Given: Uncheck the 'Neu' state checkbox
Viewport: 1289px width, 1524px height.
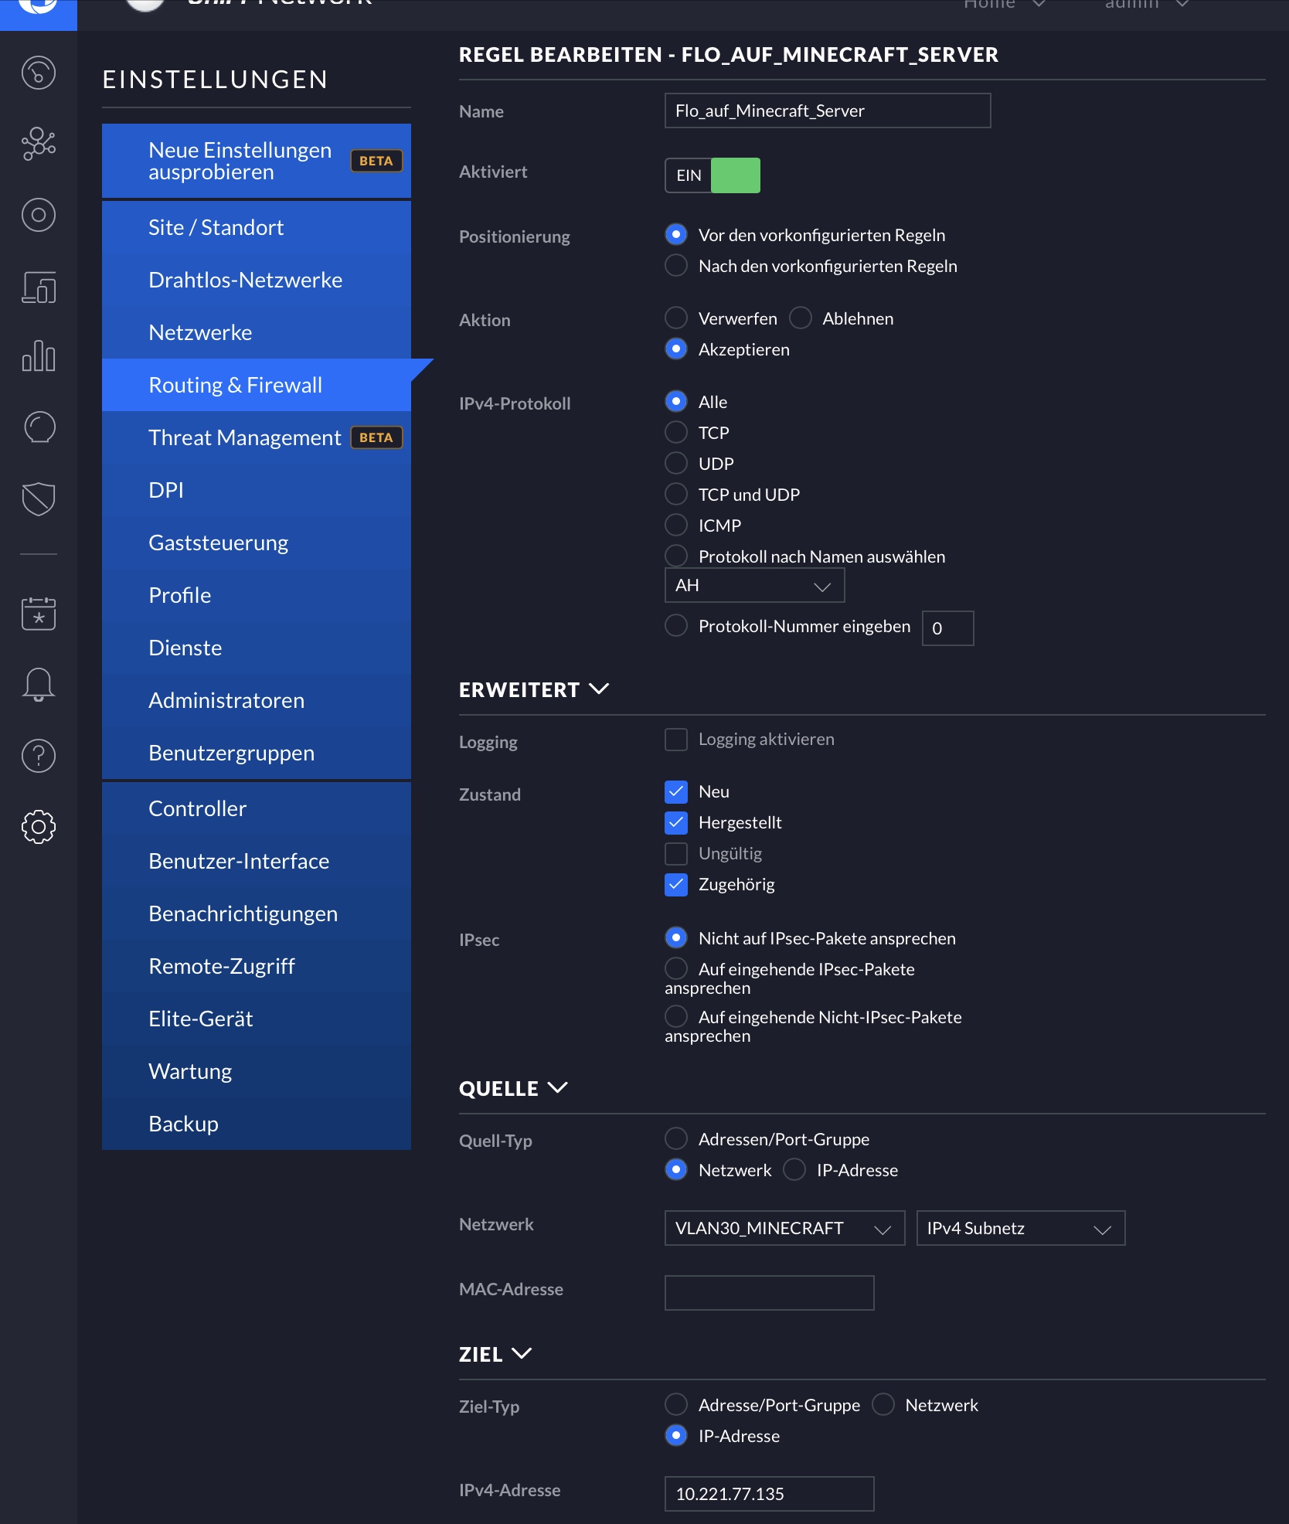Looking at the screenshot, I should tap(676, 791).
